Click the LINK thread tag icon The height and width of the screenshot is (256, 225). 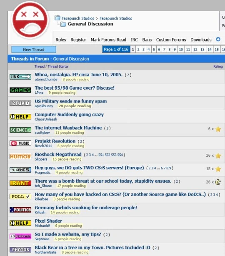pos(20,77)
